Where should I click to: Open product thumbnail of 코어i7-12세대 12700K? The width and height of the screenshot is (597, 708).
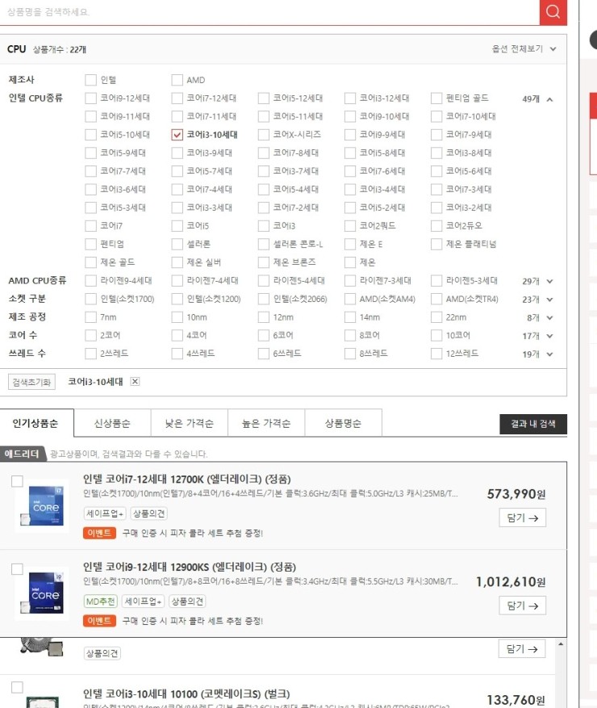click(42, 505)
